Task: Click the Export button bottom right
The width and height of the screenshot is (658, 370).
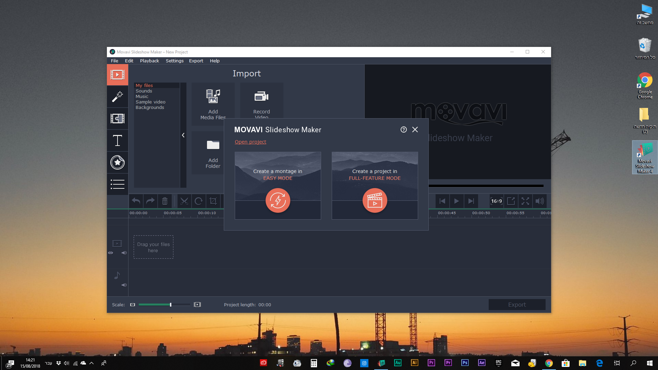Action: click(517, 304)
